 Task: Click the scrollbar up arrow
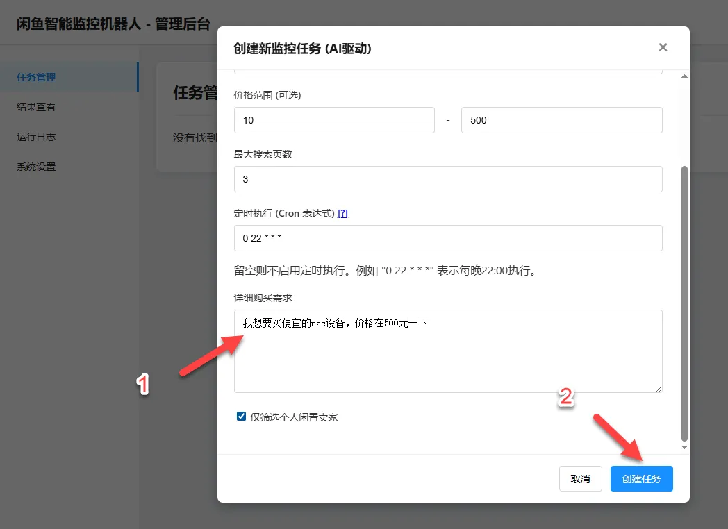pyautogui.click(x=684, y=75)
